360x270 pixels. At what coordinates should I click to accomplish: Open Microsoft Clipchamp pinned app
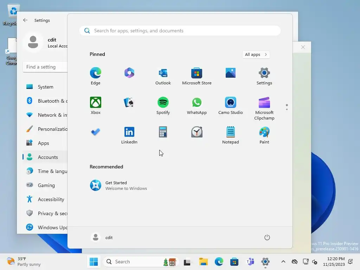tap(264, 108)
